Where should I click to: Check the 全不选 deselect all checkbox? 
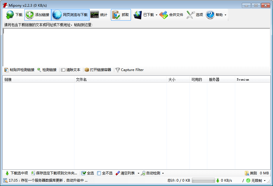pyautogui.click(x=99, y=173)
